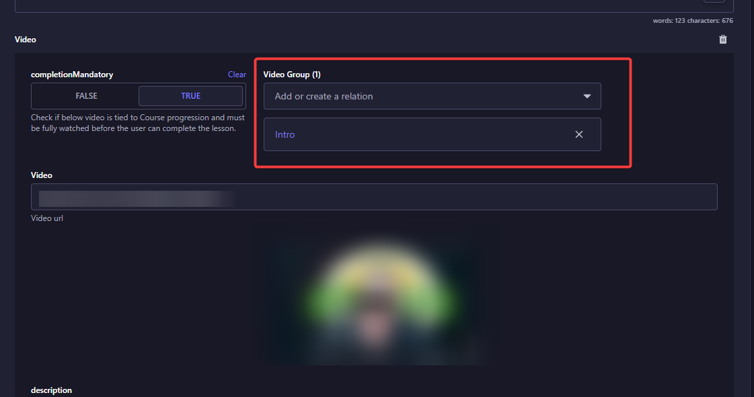Click the 'Video url' hint text
Viewport: 754px width, 397px height.
(47, 218)
